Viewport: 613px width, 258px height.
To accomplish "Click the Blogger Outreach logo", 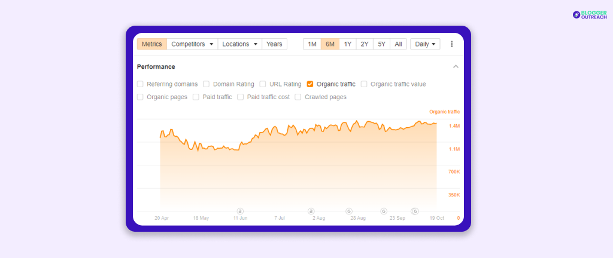I will click(590, 14).
